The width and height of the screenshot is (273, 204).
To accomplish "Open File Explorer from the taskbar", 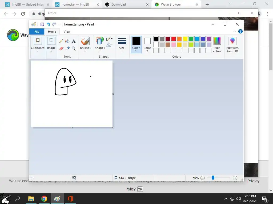I will 31,199.
